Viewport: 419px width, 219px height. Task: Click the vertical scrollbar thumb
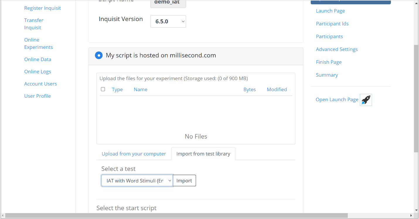416,99
